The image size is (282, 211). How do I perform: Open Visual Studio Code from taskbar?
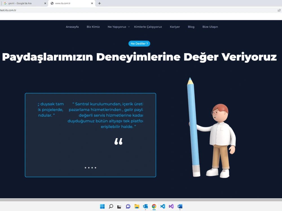(x=163, y=206)
